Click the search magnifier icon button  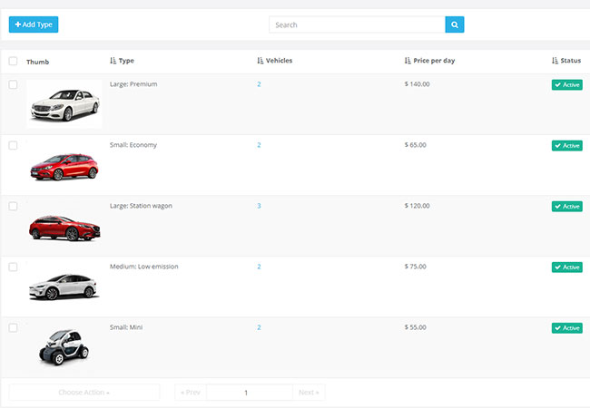(454, 24)
